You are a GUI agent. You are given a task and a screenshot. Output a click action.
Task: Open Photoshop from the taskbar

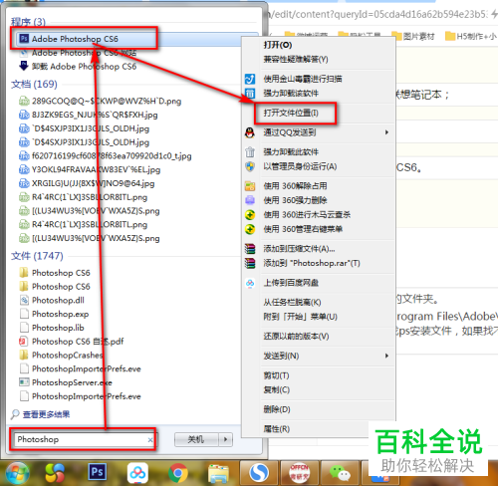coord(97,472)
